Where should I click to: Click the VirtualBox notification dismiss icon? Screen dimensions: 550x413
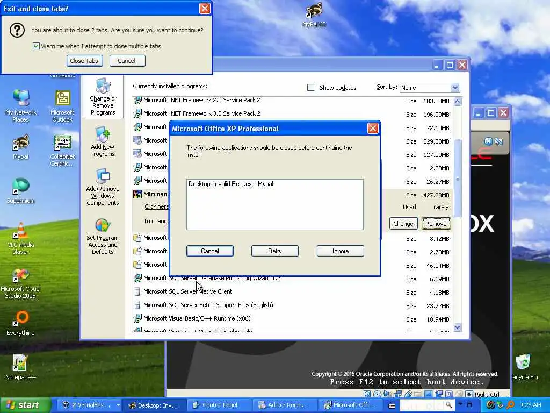point(488,141)
